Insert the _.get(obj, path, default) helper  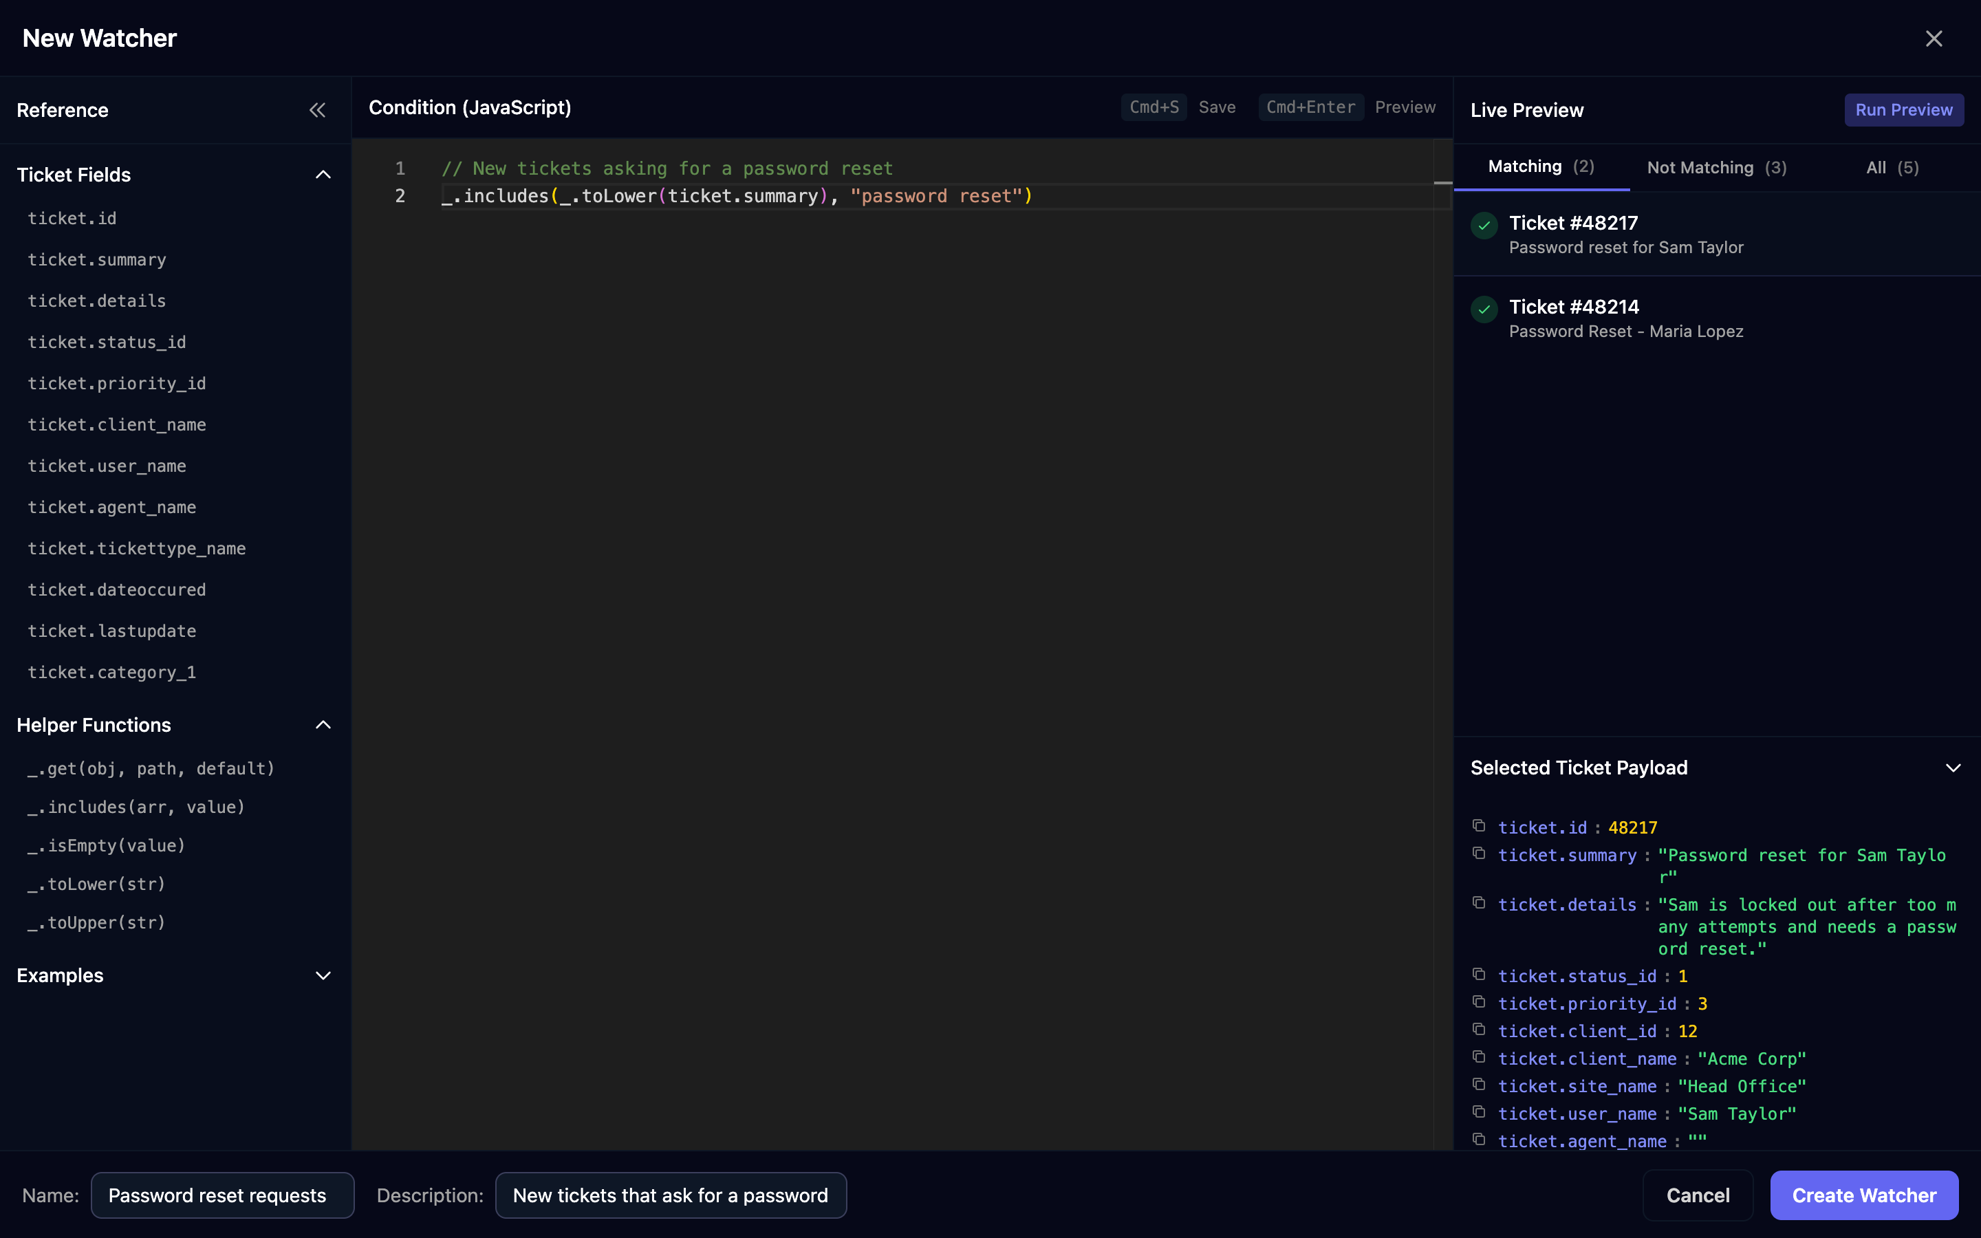point(151,769)
